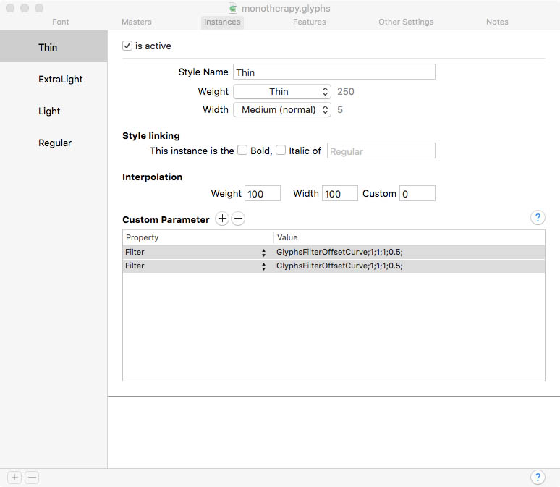The height and width of the screenshot is (487, 560).
Task: Switch to the Features tab
Action: point(309,22)
